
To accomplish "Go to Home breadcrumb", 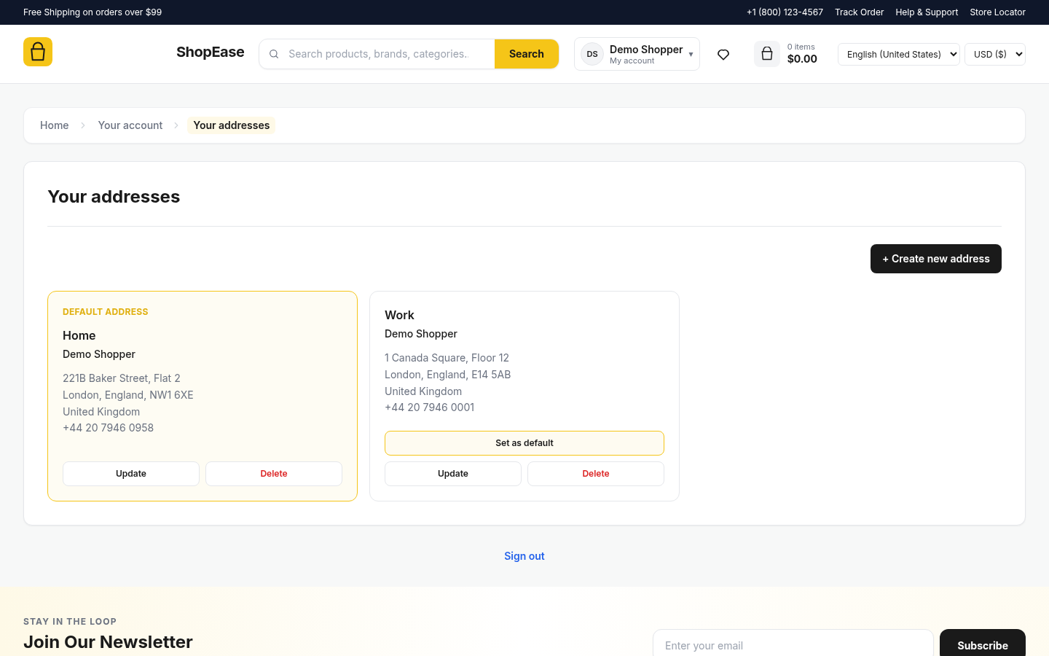I will 55,125.
